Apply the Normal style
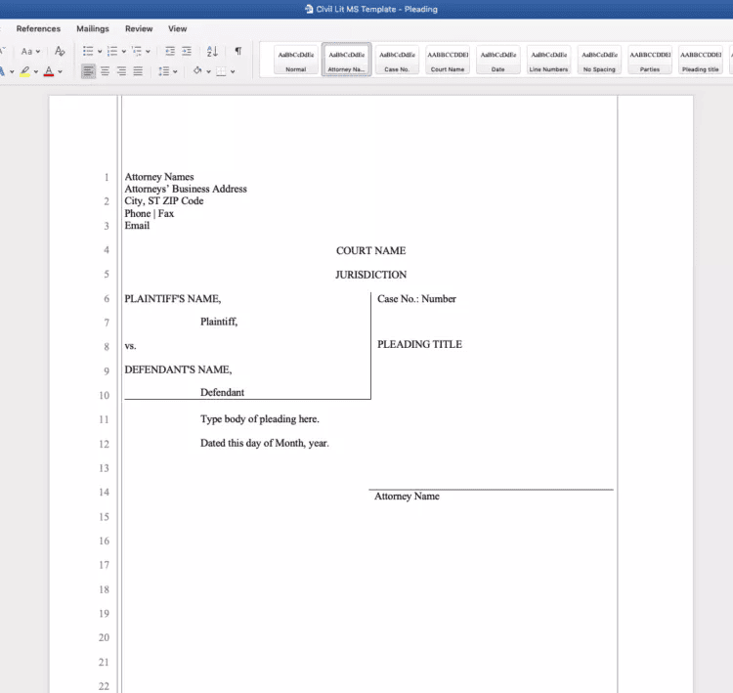 pos(296,60)
